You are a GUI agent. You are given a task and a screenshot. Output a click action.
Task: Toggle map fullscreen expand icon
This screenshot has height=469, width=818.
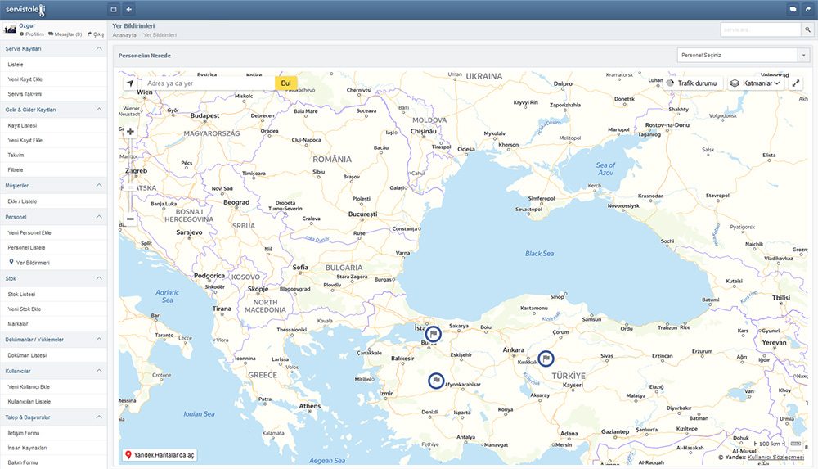tap(796, 83)
